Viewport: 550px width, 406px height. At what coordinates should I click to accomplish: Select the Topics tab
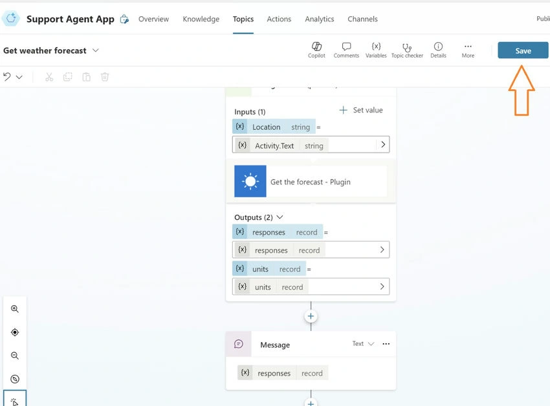243,19
